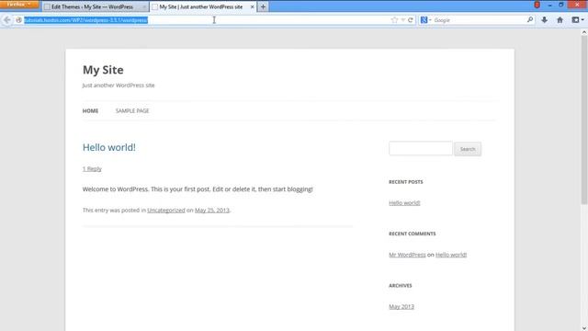Viewport: 588px width, 331px height.
Task: Click the My Site title link
Action: click(103, 70)
